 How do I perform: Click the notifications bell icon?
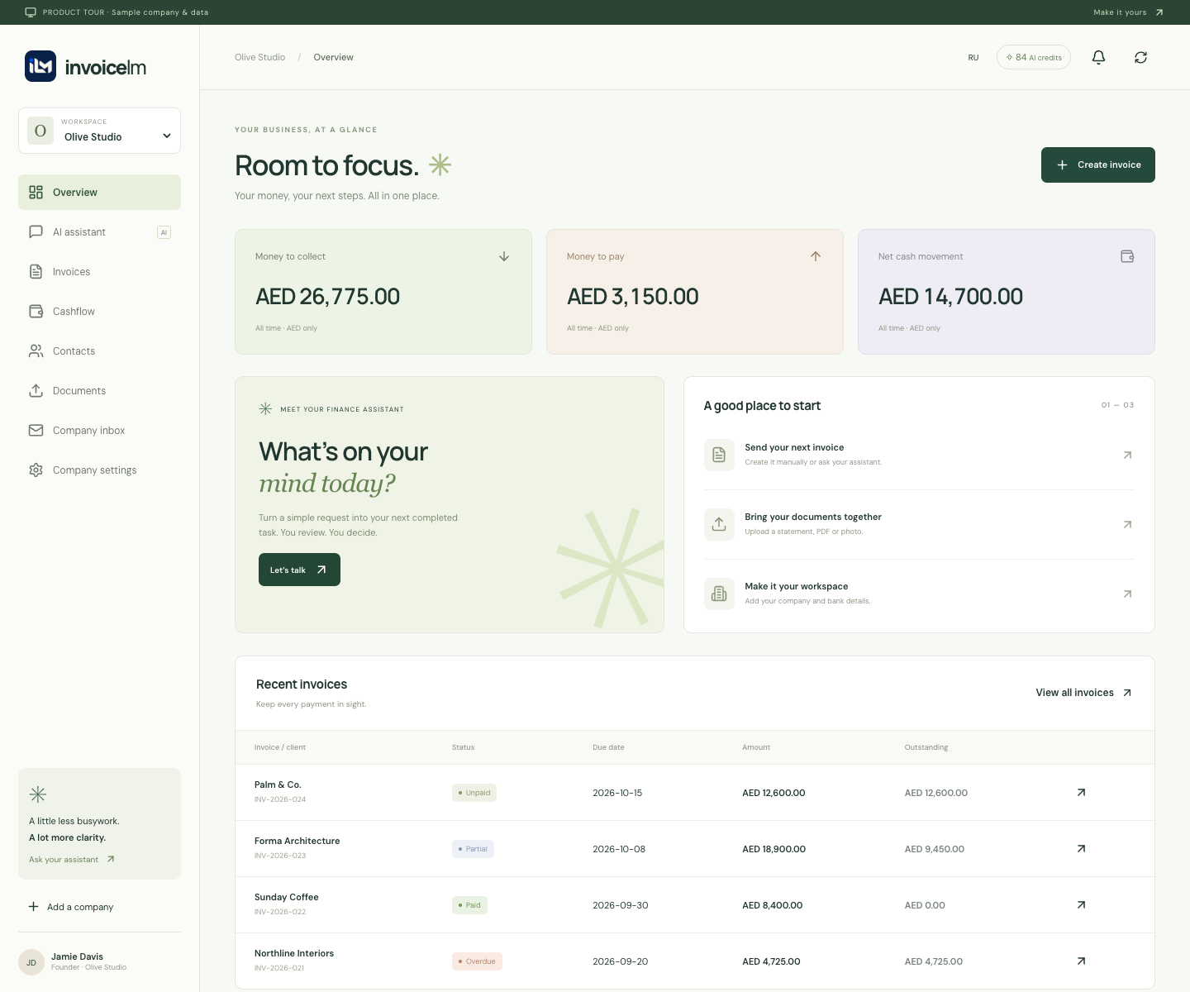click(1098, 57)
